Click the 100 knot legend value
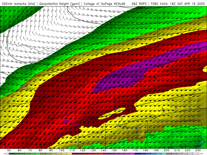 click(x=62, y=150)
